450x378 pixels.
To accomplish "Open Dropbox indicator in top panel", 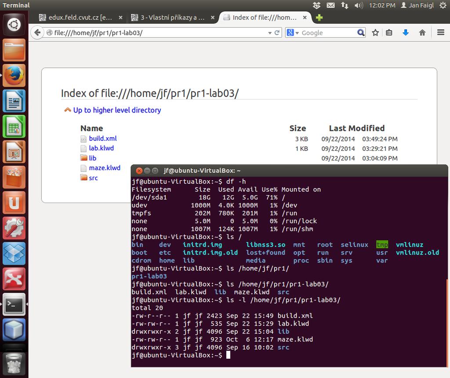I will click(x=316, y=5).
